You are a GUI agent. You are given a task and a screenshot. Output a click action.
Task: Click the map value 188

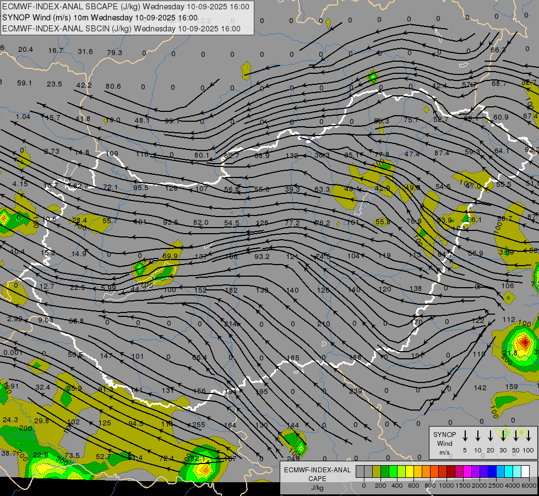coord(355,357)
